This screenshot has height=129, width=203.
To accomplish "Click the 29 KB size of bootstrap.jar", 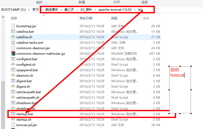I will 156,26.
